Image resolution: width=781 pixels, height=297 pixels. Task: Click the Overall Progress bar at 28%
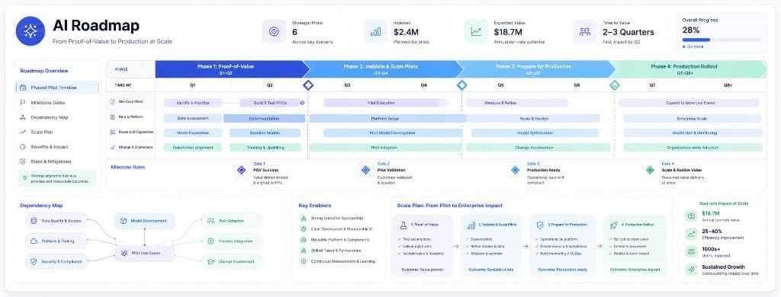(722, 40)
